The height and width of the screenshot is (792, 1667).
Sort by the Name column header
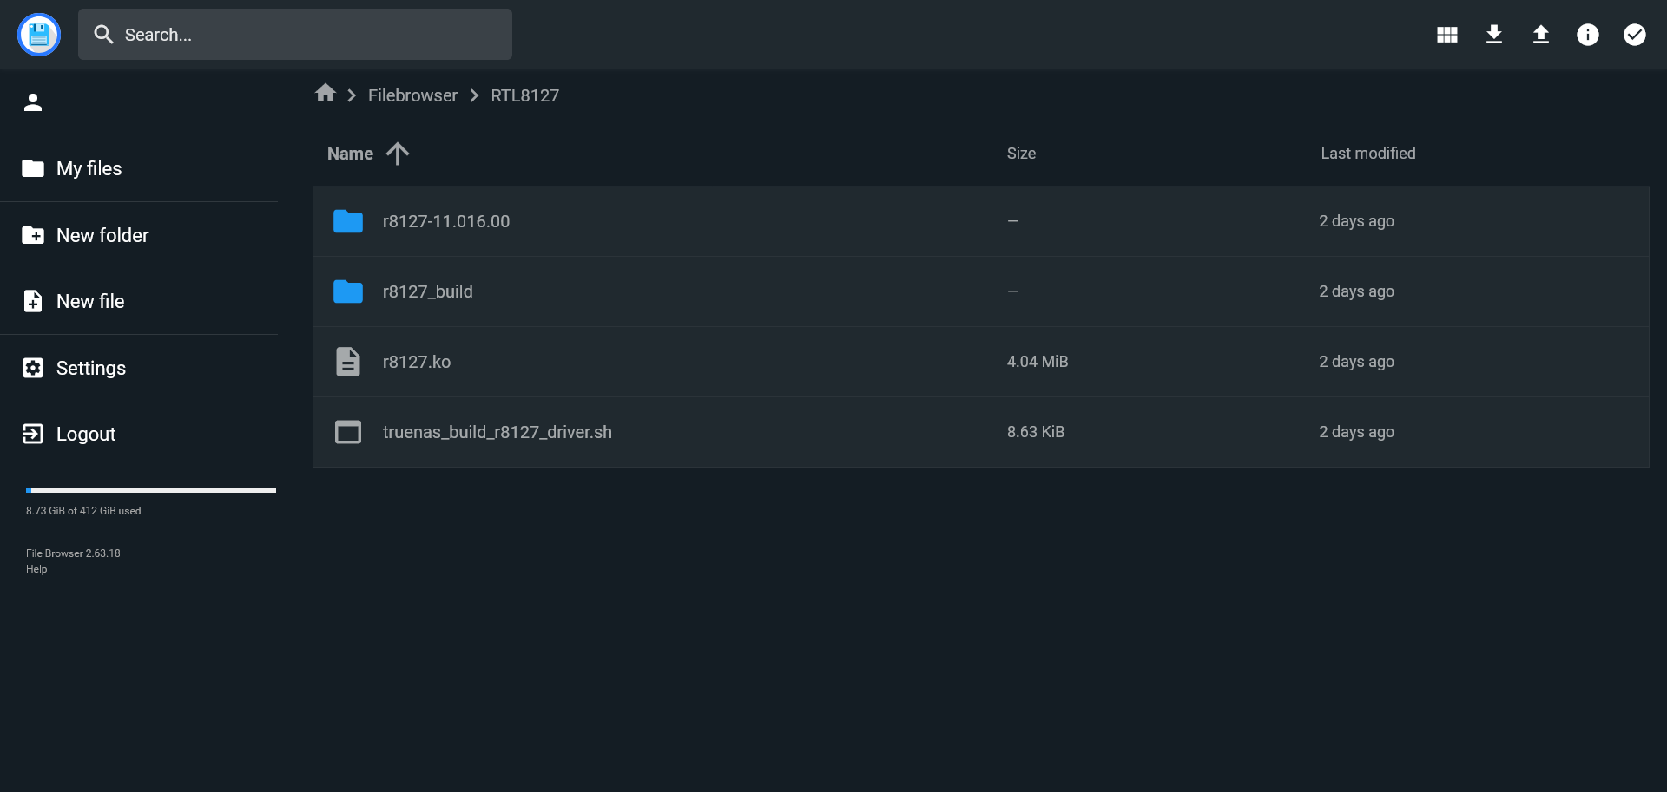(350, 154)
